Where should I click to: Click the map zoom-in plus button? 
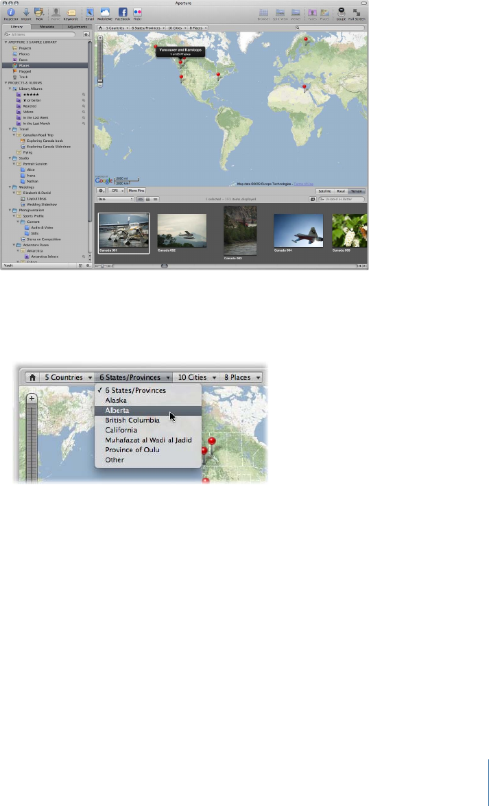click(100, 38)
